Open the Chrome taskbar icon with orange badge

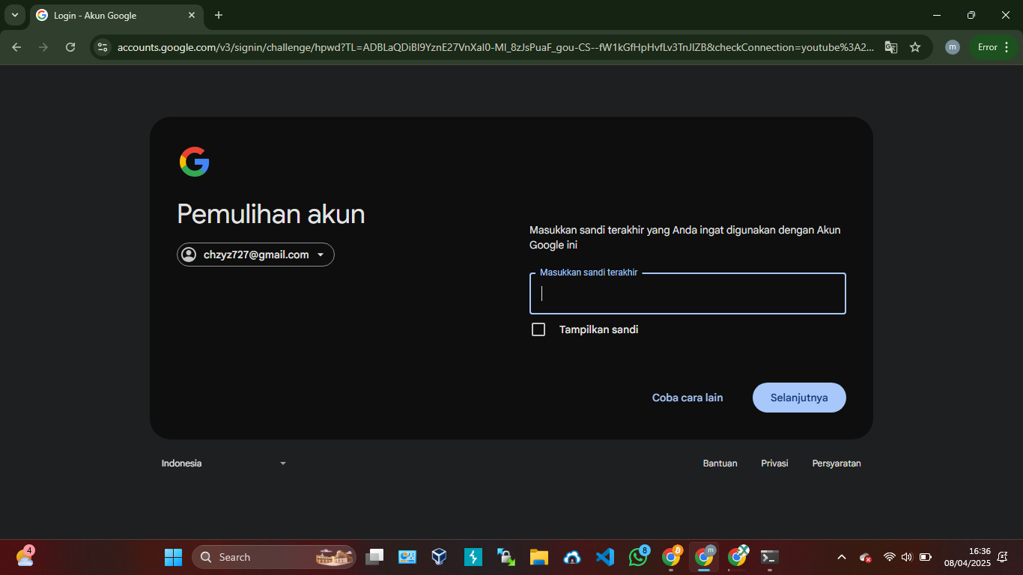pos(672,557)
